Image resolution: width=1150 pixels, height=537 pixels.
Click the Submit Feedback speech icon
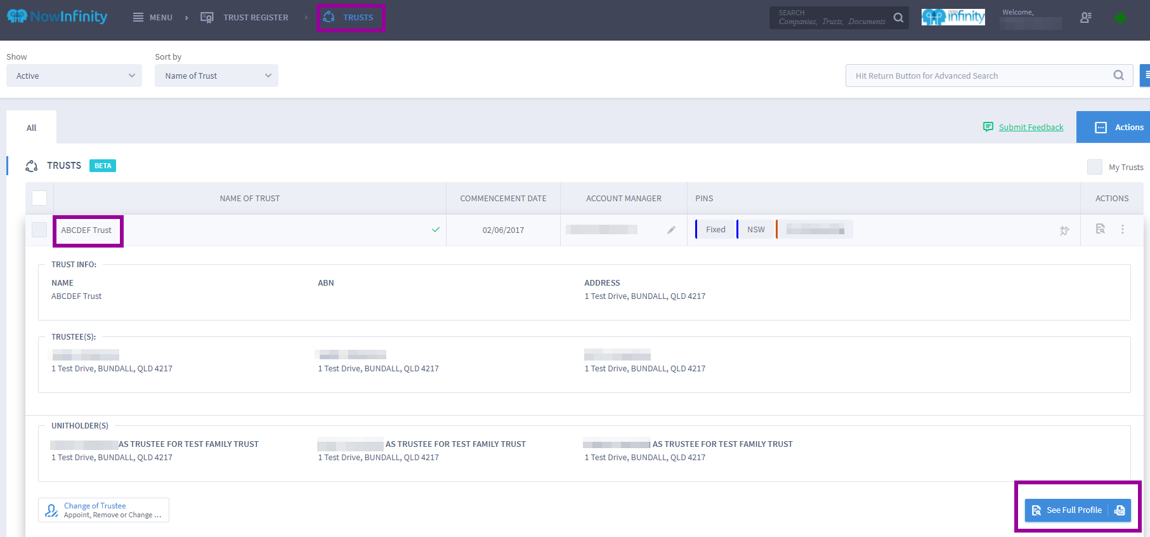coord(988,127)
